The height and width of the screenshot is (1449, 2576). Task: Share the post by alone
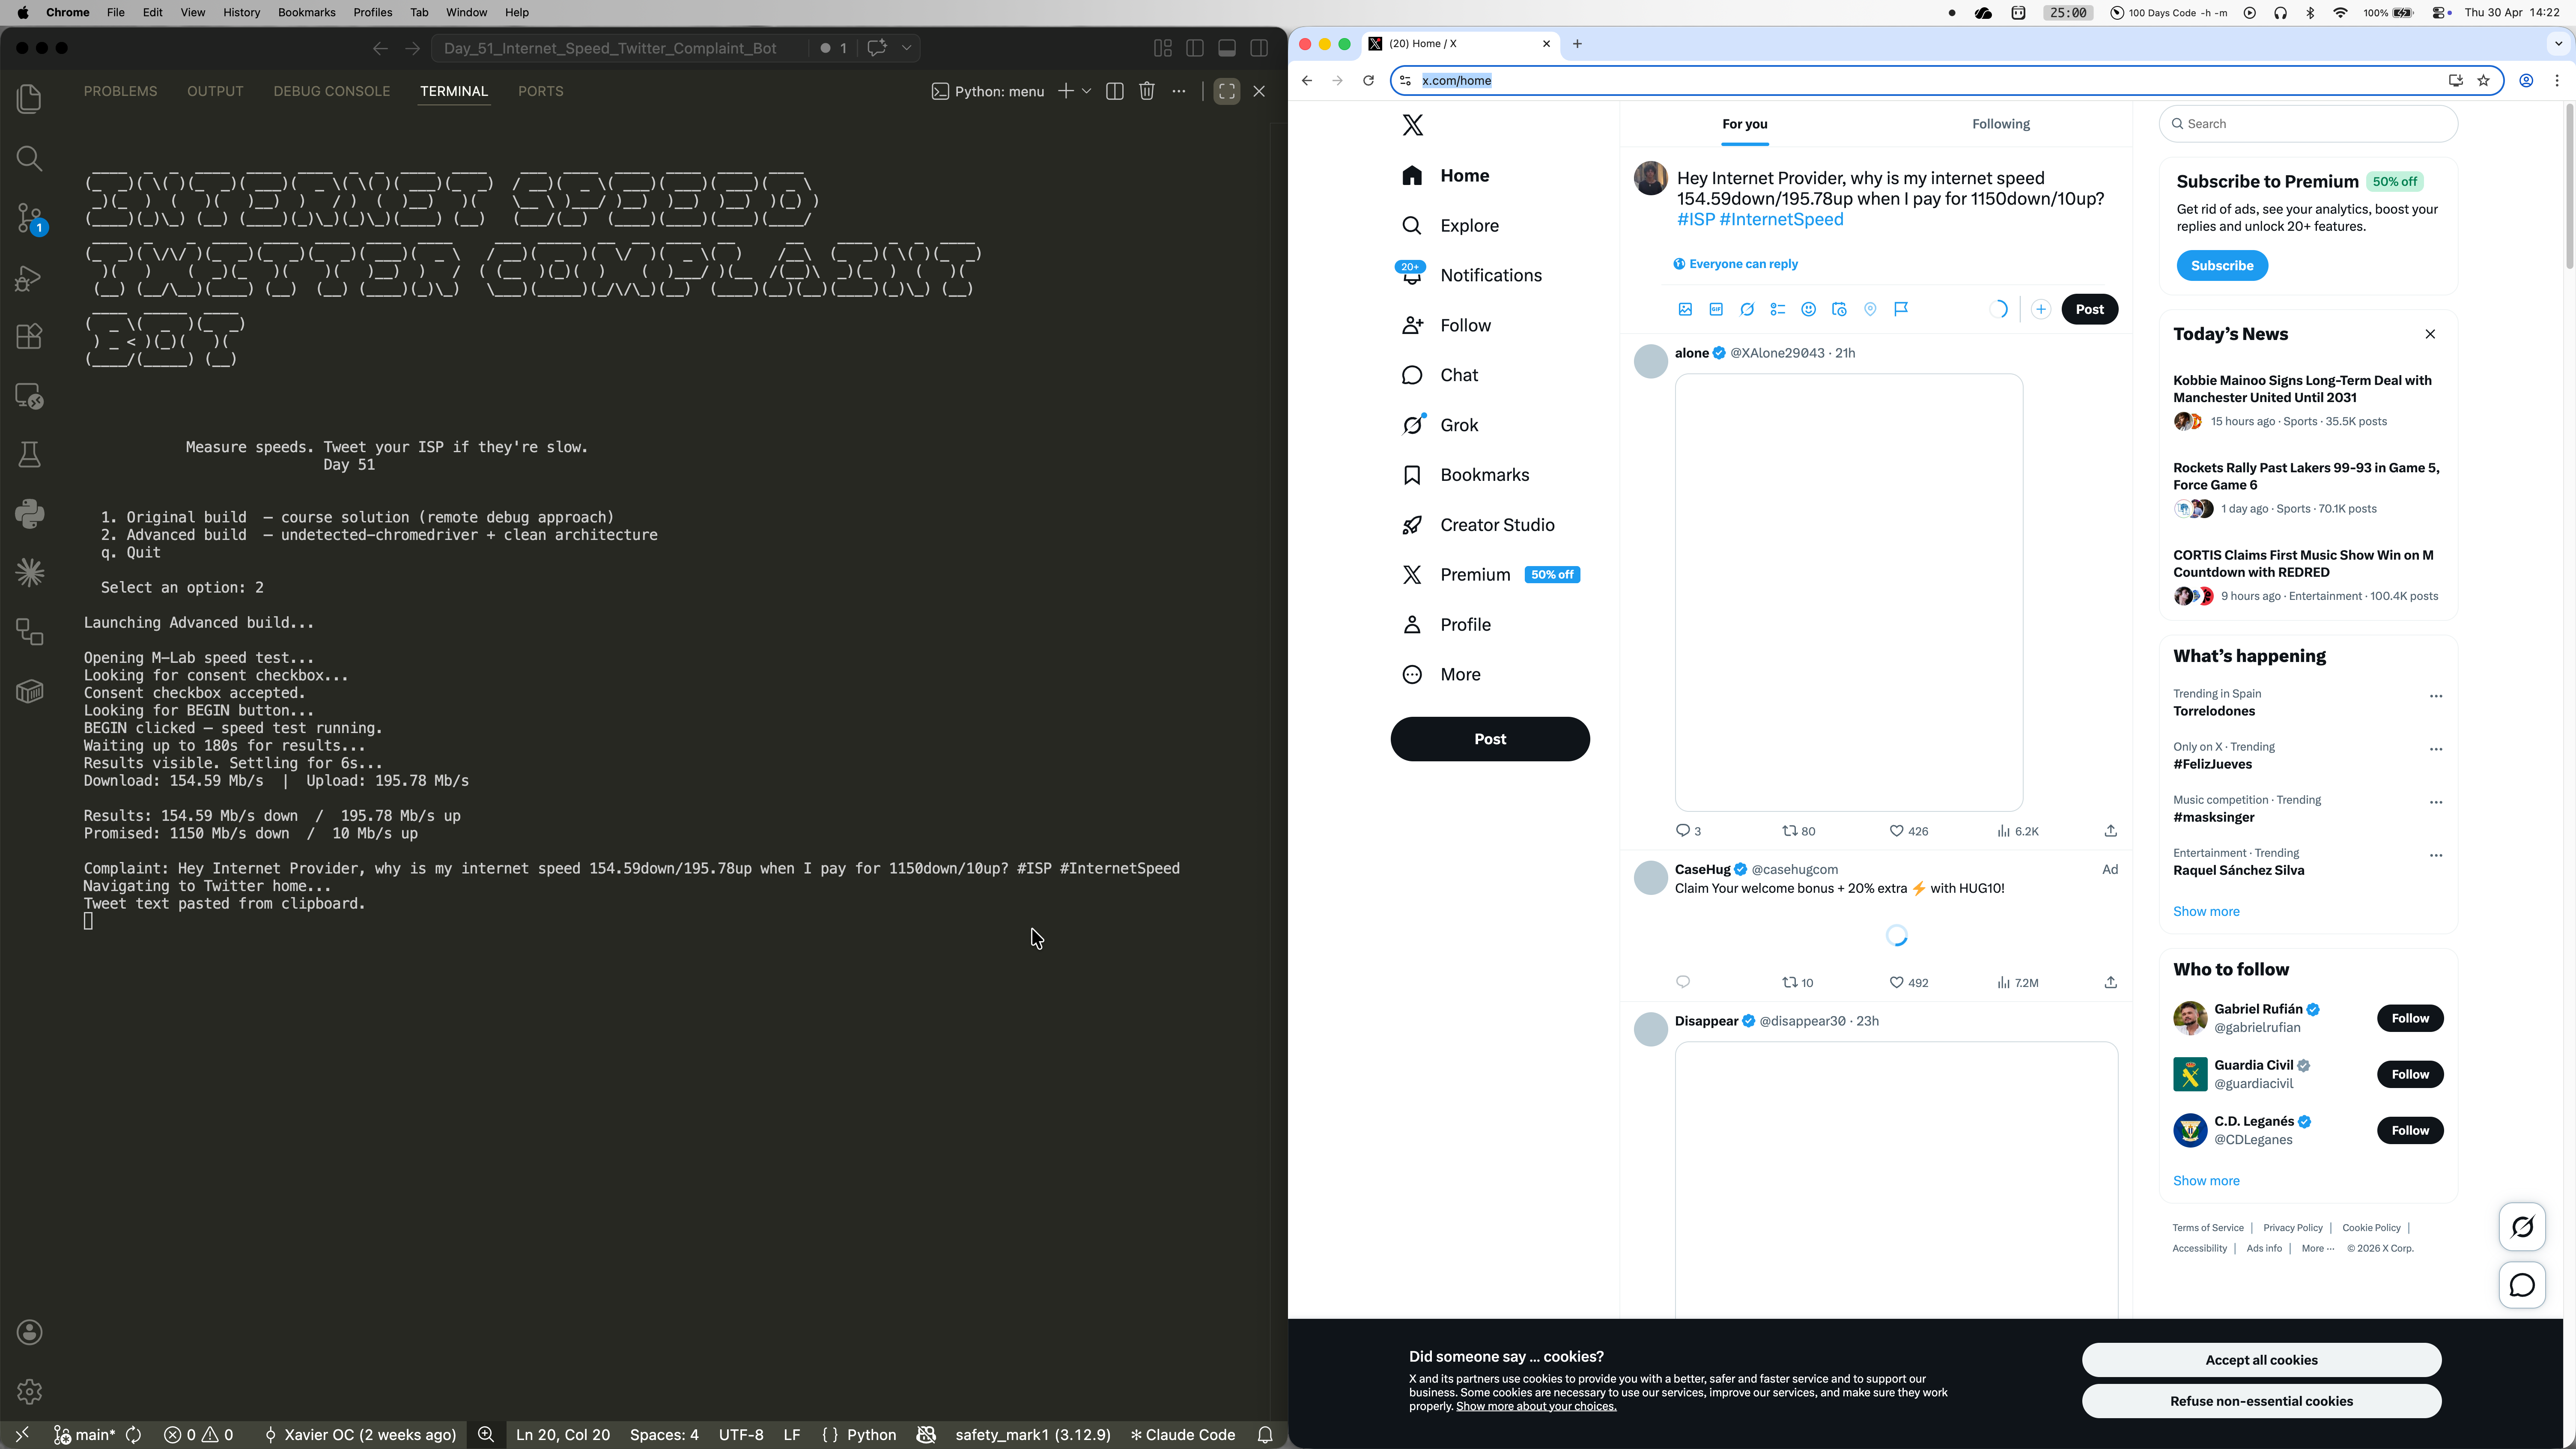[x=2110, y=831]
